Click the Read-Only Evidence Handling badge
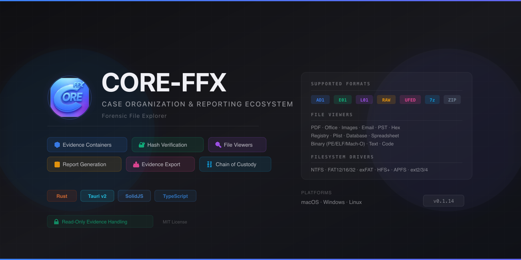This screenshot has width=521, height=260. (100, 221)
